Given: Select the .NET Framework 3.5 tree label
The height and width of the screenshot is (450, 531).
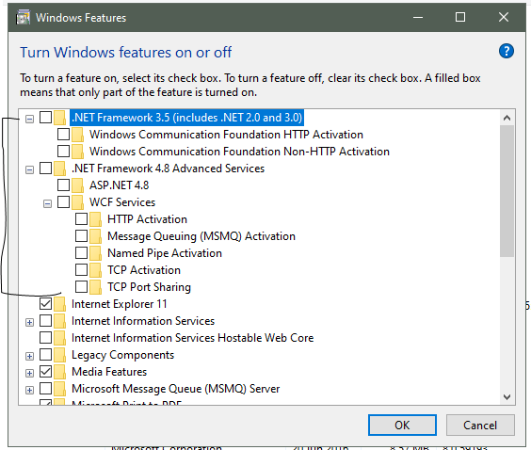Looking at the screenshot, I should click(187, 118).
